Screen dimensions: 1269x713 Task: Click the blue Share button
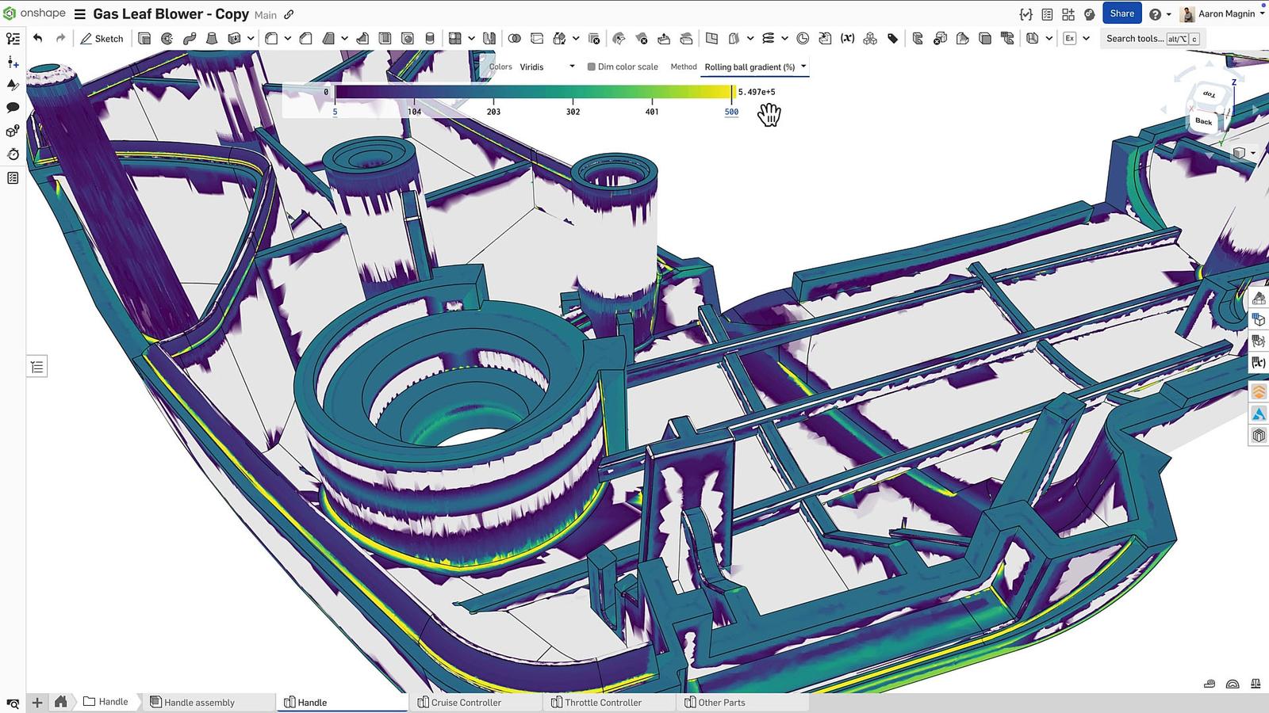pyautogui.click(x=1121, y=13)
